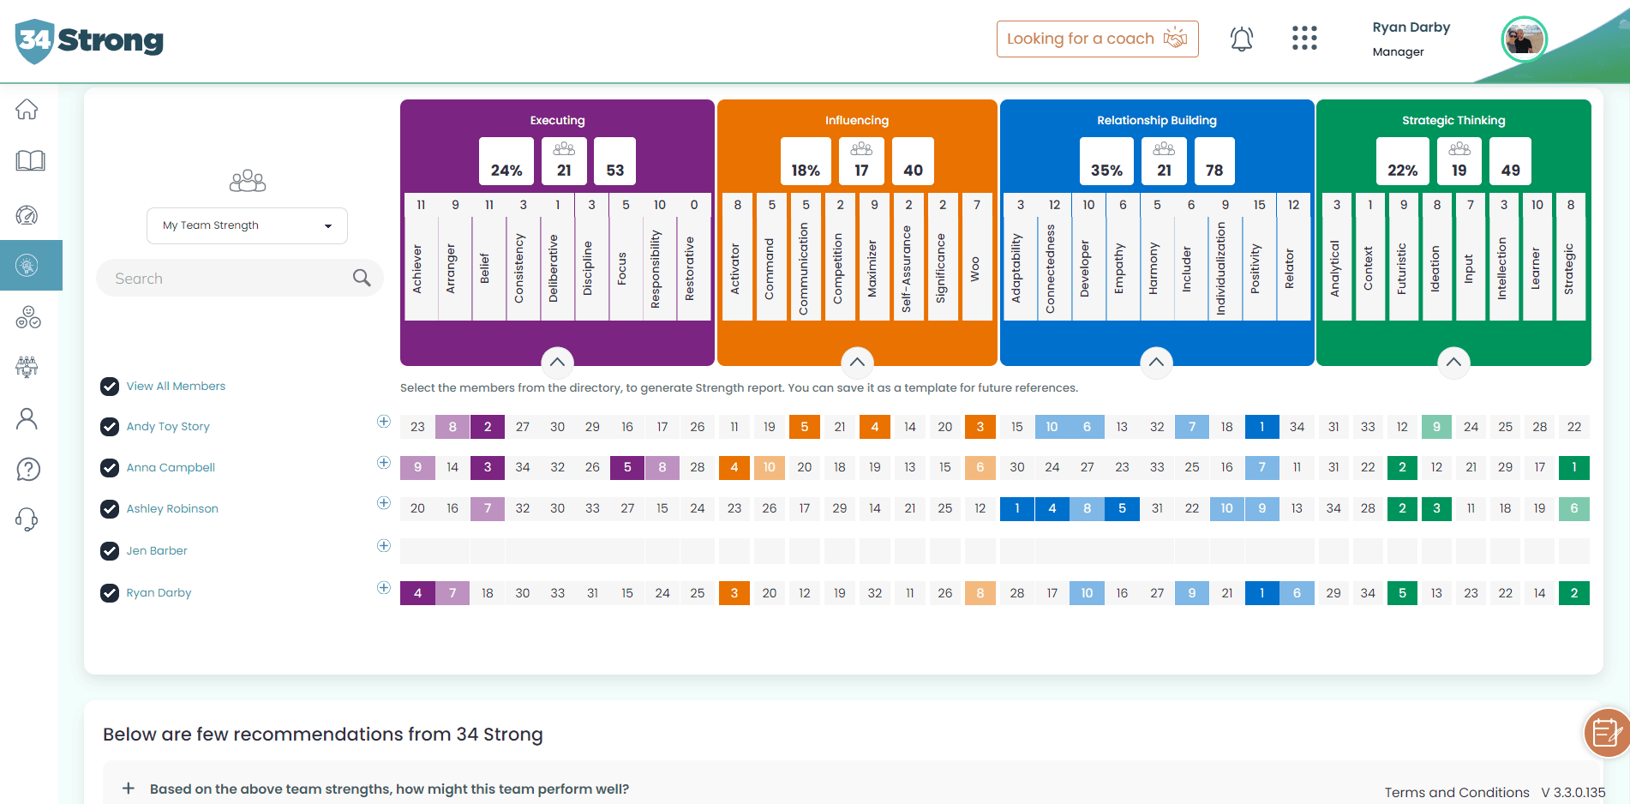Open the user profile sidebar item
Viewport: 1630px width, 804px height.
(x=27, y=418)
